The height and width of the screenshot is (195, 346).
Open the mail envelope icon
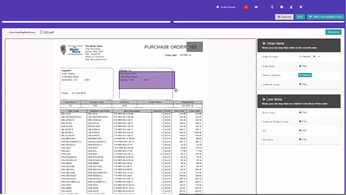click(x=256, y=7)
